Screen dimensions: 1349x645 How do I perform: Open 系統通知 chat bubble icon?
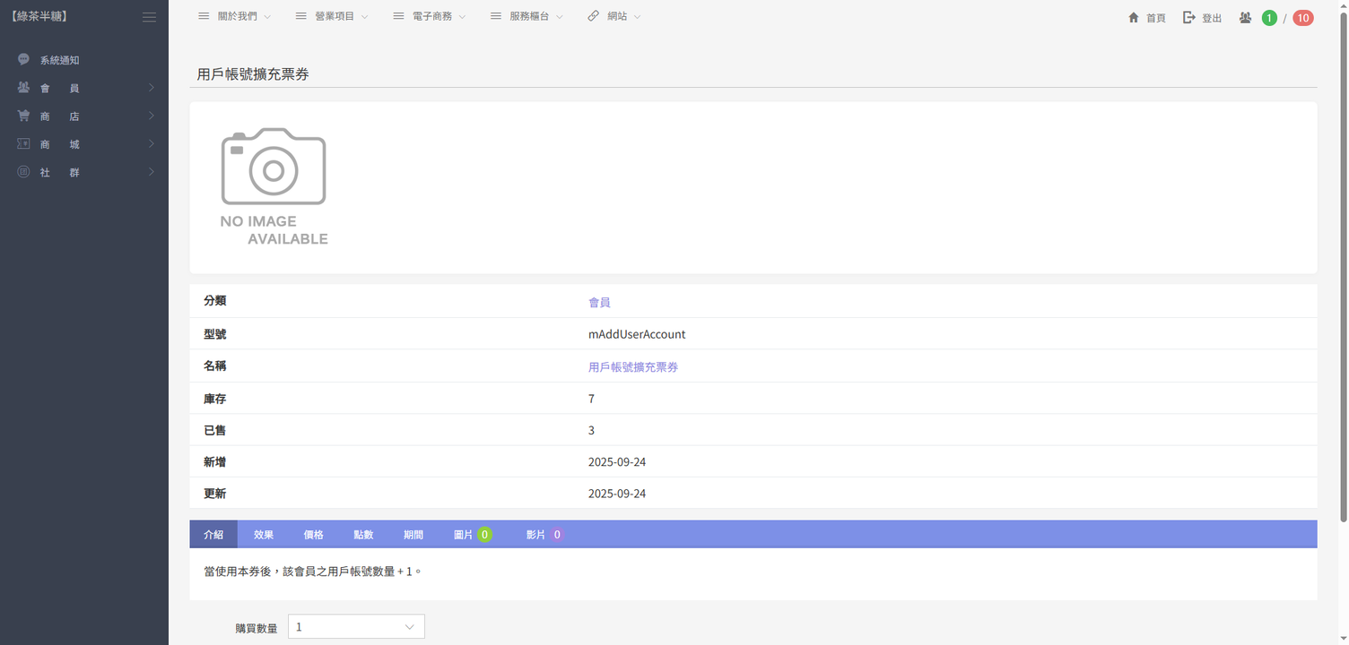pos(24,59)
